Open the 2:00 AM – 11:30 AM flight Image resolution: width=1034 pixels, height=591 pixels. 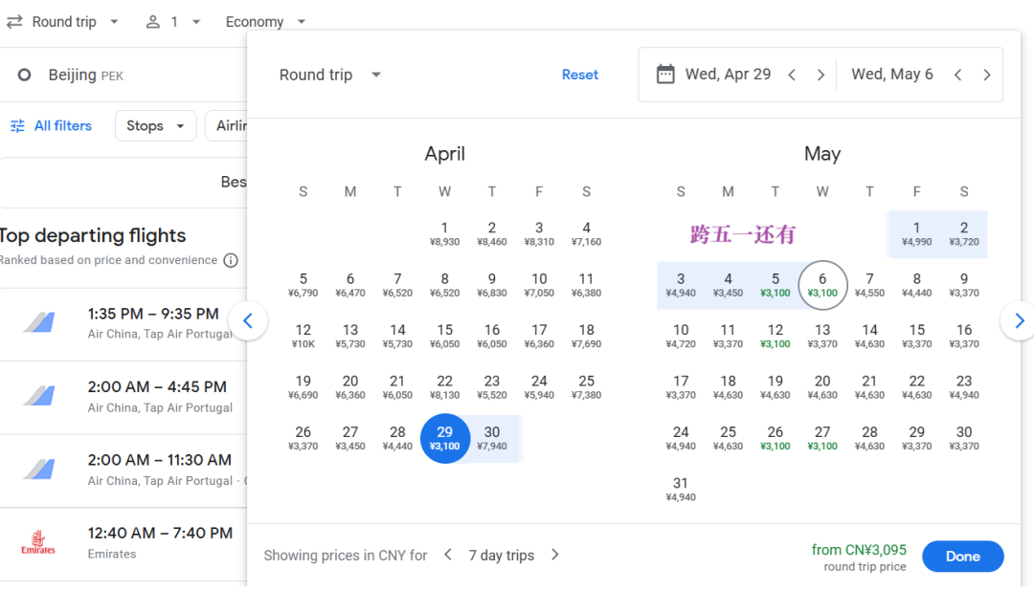click(x=124, y=470)
